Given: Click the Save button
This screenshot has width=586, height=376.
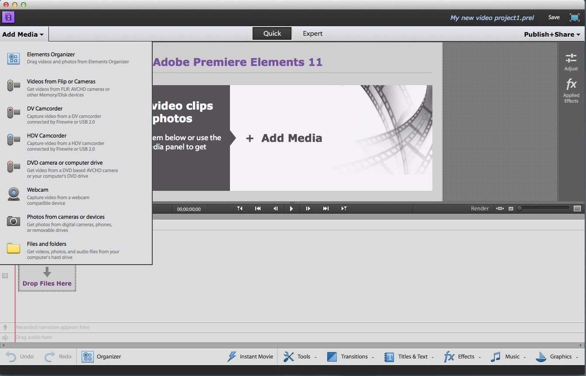Looking at the screenshot, I should [554, 17].
